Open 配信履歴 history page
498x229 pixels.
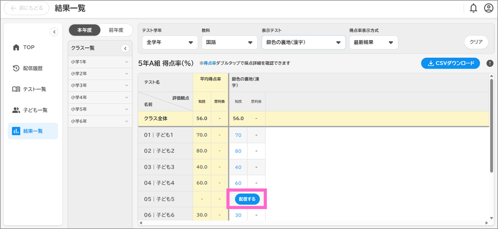click(33, 68)
